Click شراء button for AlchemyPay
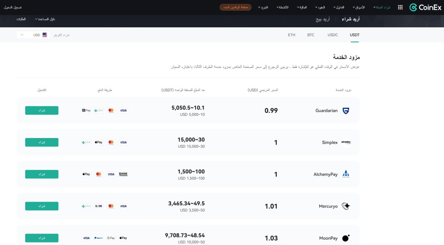This screenshot has height=245, width=444. [x=42, y=174]
